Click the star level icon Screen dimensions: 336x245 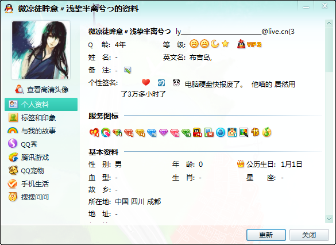coord(225,44)
